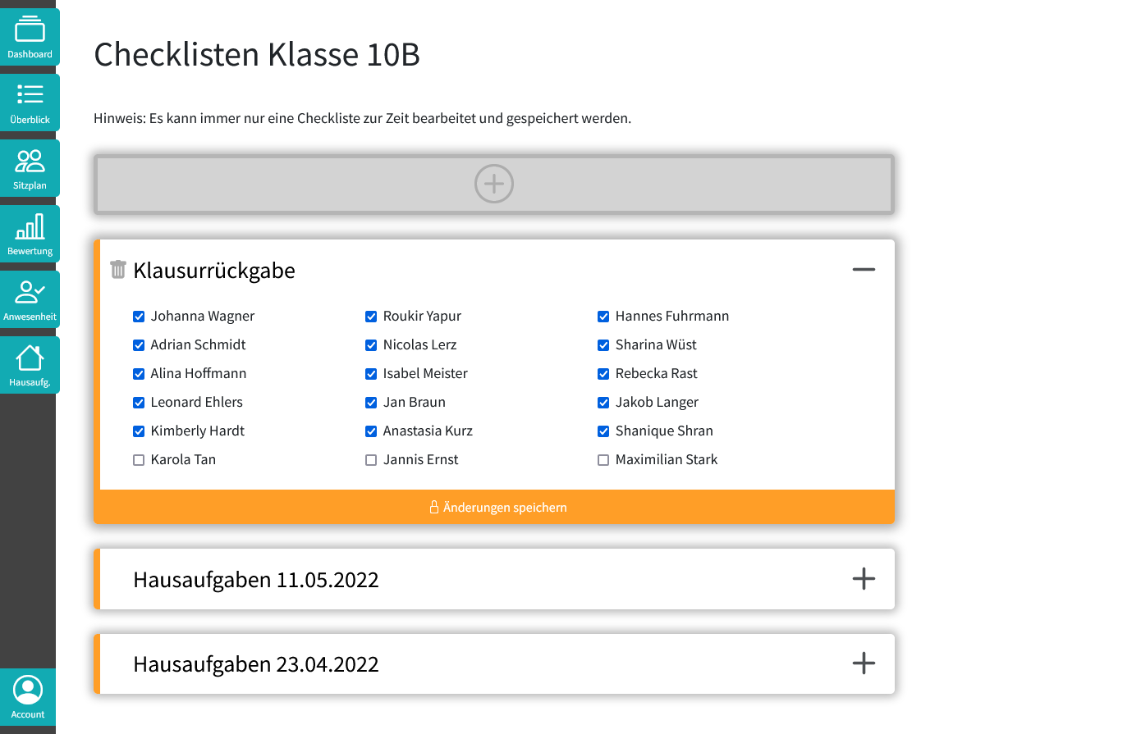
Task: Check the Karola Tan checkbox
Action: click(139, 460)
